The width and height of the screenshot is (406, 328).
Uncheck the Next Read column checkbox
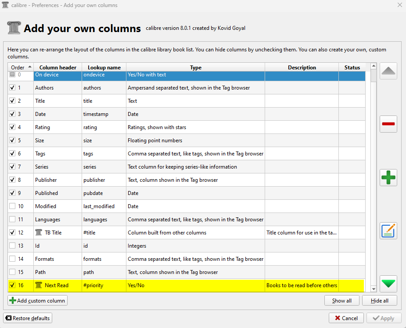[x=12, y=285]
